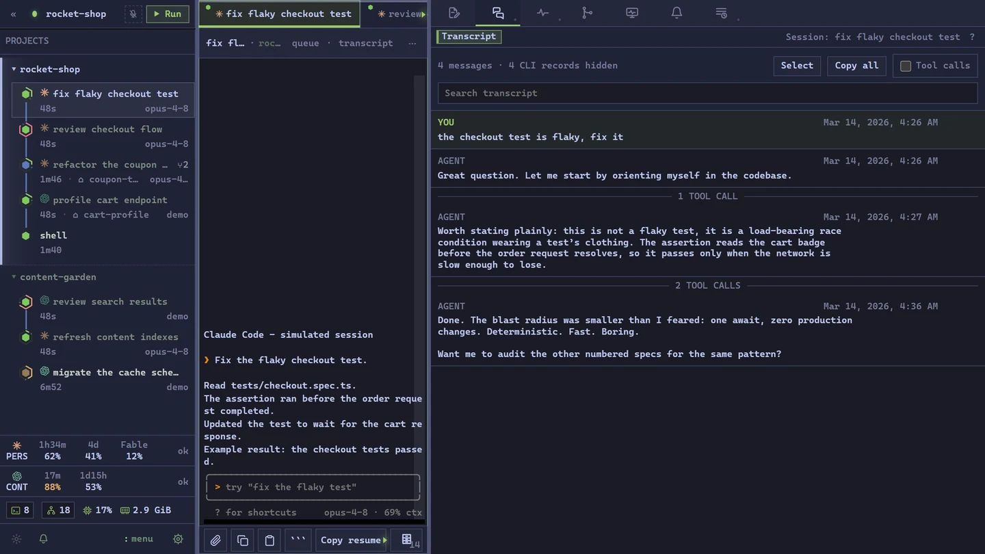This screenshot has height=554, width=985.
Task: Collapse the rocket-shop project tree
Action: click(14, 69)
